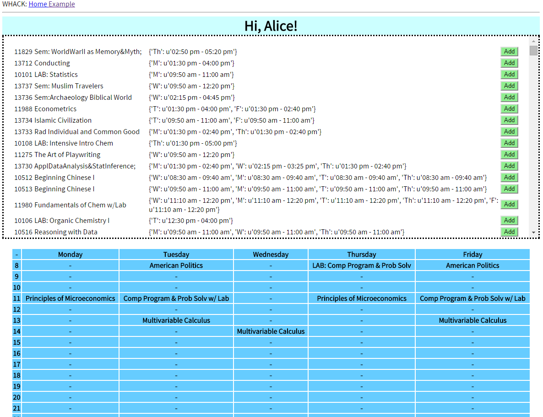Screen dimensions: 543x417
Task: Click Thursday's Principles of Microeconomics cell
Action: [362, 298]
